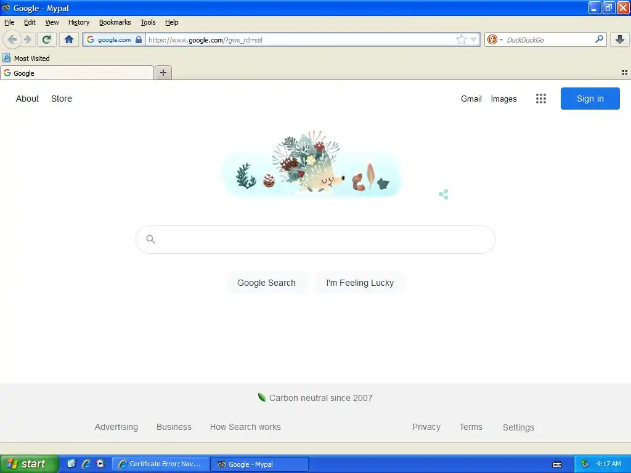This screenshot has width=631, height=473.
Task: Click the hedgehog Google Doodle
Action: [311, 164]
